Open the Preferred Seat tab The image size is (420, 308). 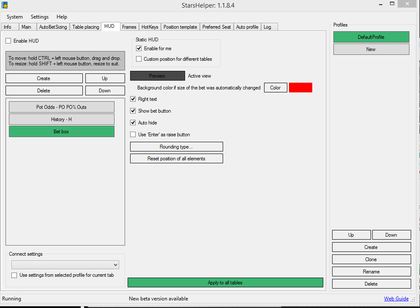(216, 27)
